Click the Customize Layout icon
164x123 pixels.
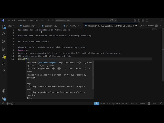[135, 20]
